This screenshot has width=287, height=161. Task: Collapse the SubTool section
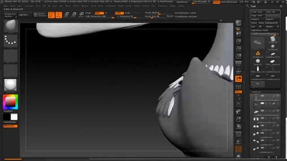tap(256, 92)
